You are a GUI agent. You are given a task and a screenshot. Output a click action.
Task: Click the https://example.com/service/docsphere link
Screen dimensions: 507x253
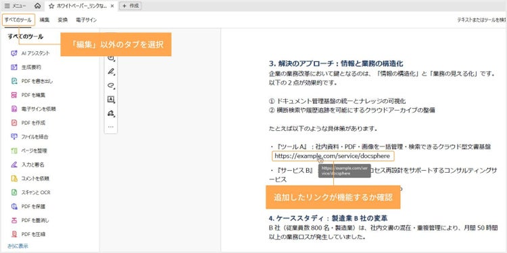pyautogui.click(x=333, y=157)
